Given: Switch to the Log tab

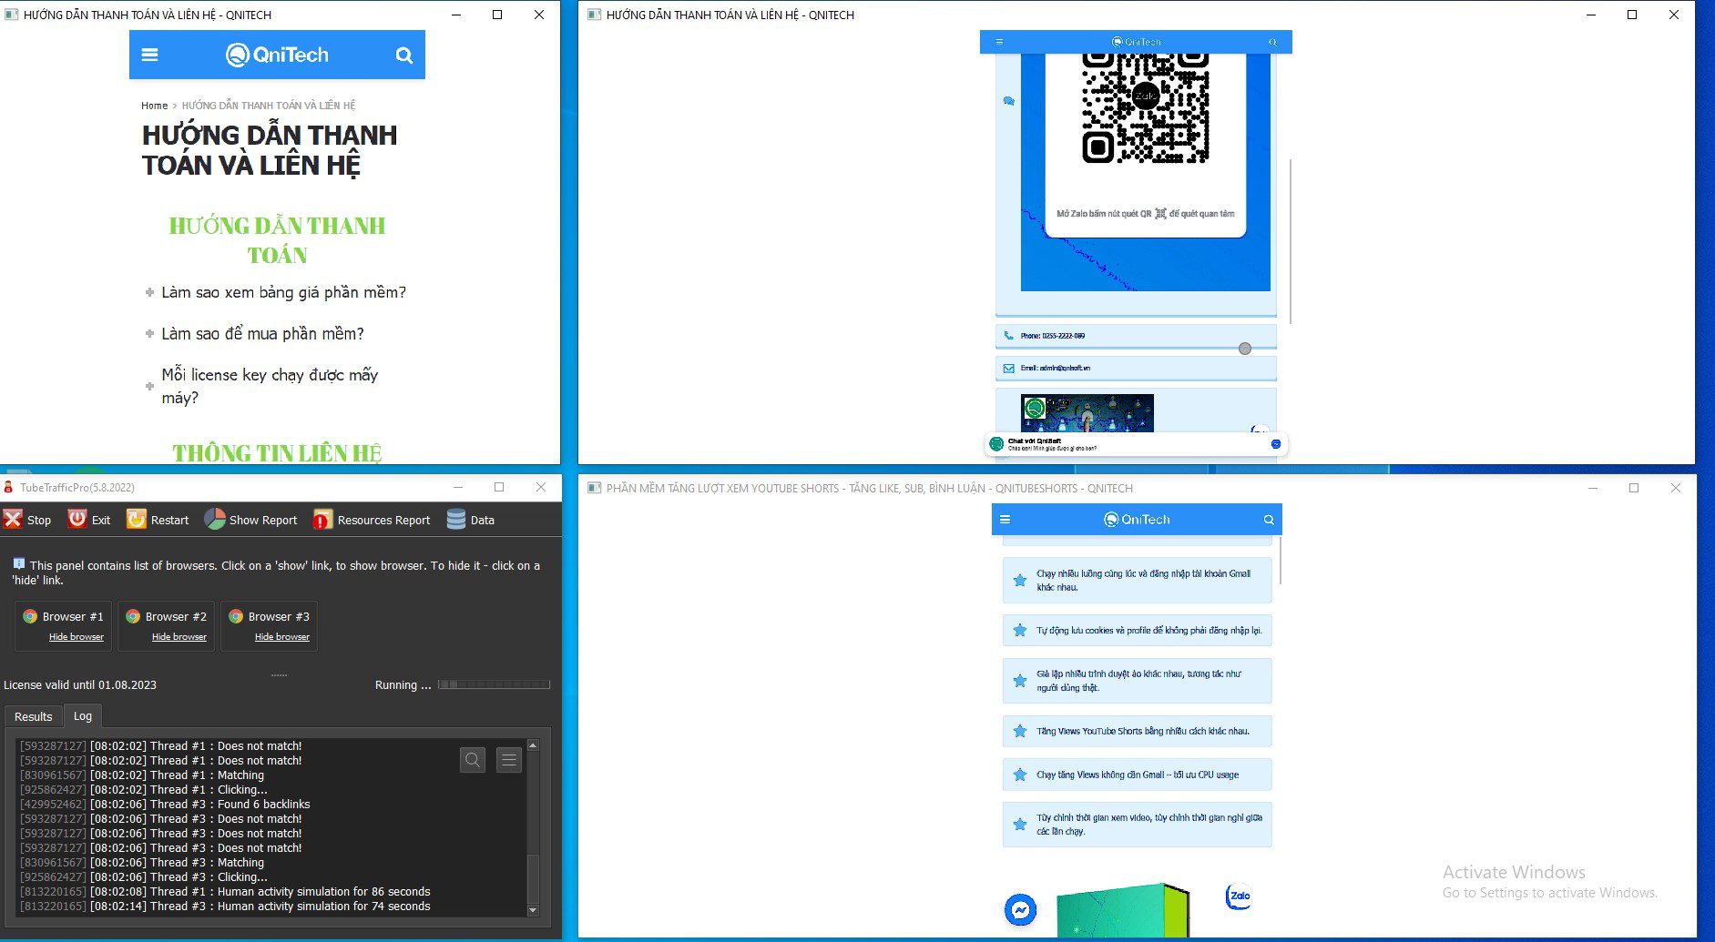Looking at the screenshot, I should [x=83, y=716].
